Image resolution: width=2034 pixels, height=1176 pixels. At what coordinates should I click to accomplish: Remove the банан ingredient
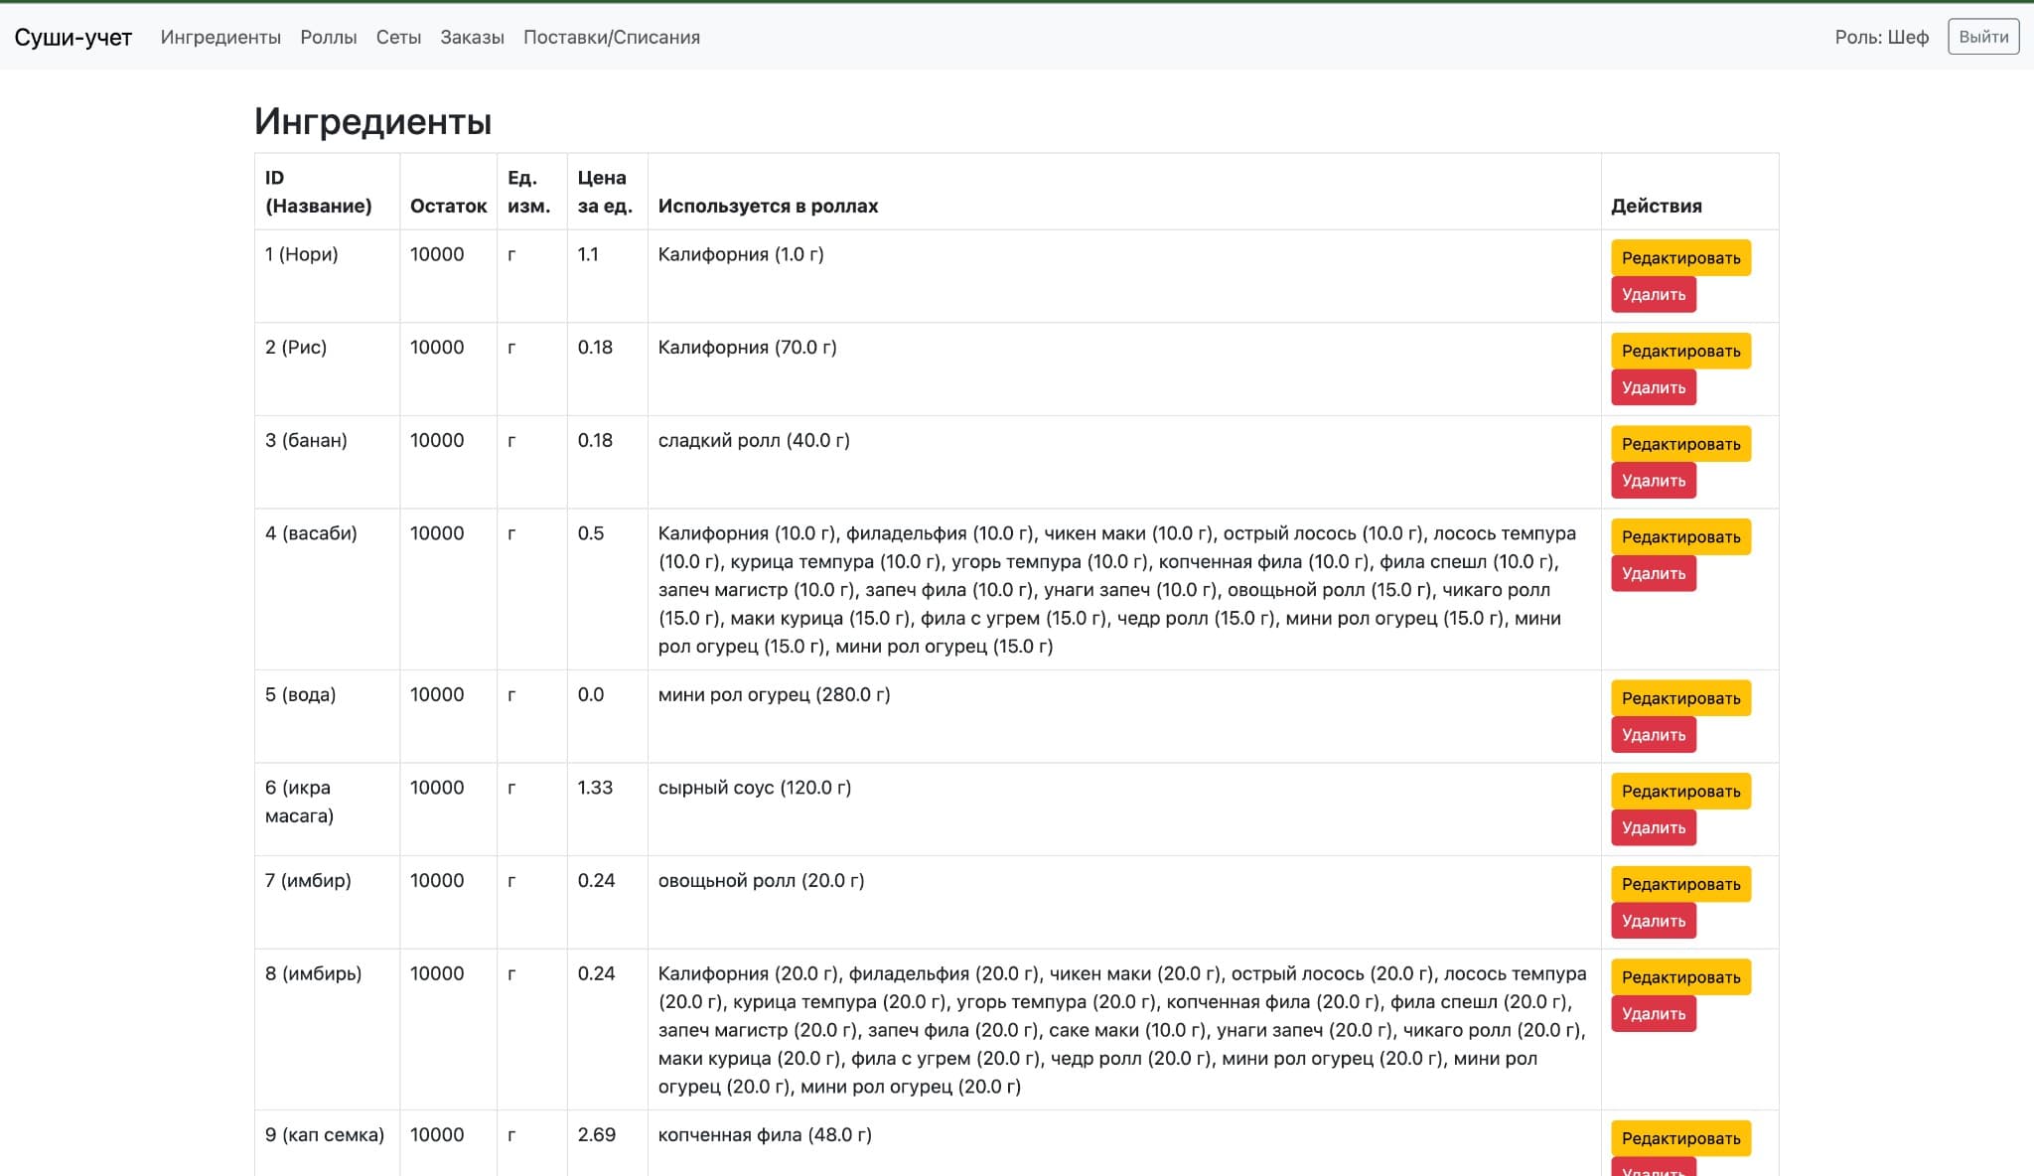[x=1654, y=480]
